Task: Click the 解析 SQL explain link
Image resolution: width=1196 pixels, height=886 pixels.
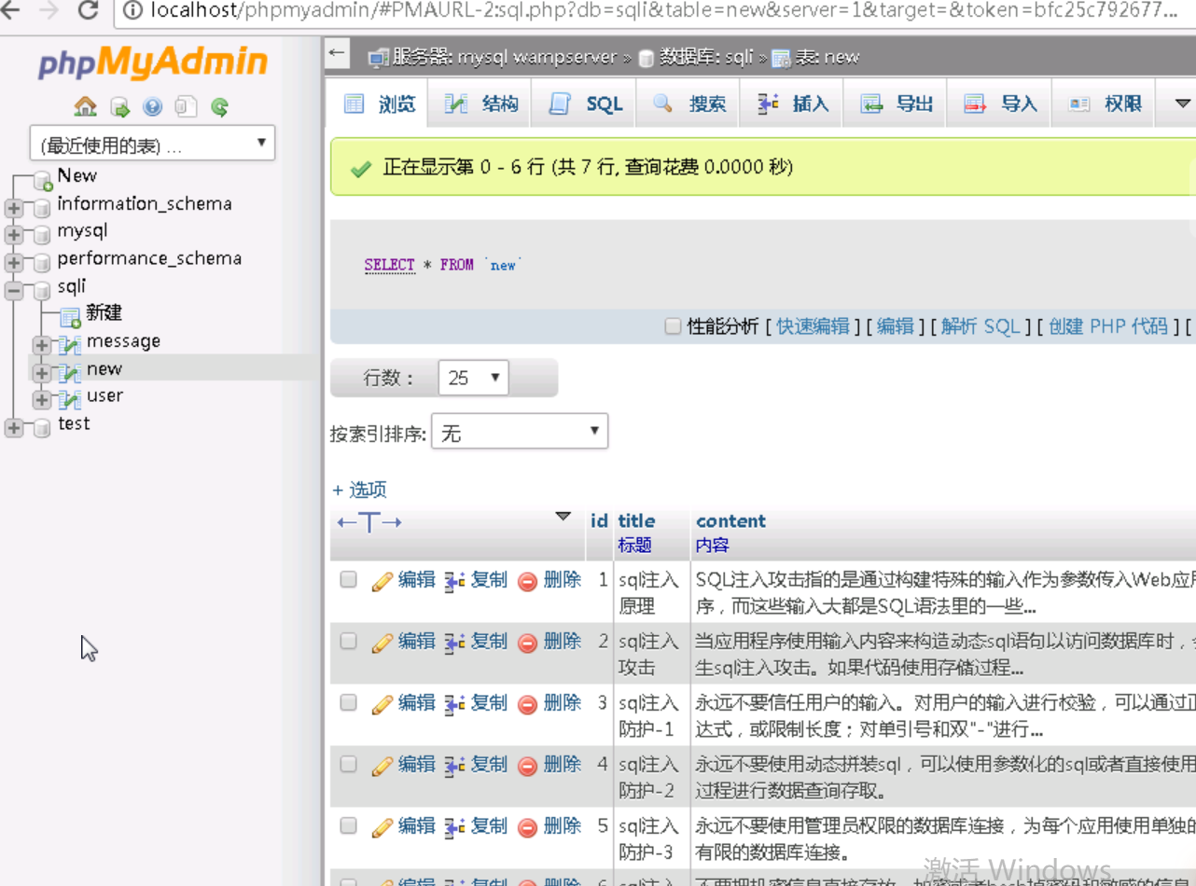Action: point(980,326)
